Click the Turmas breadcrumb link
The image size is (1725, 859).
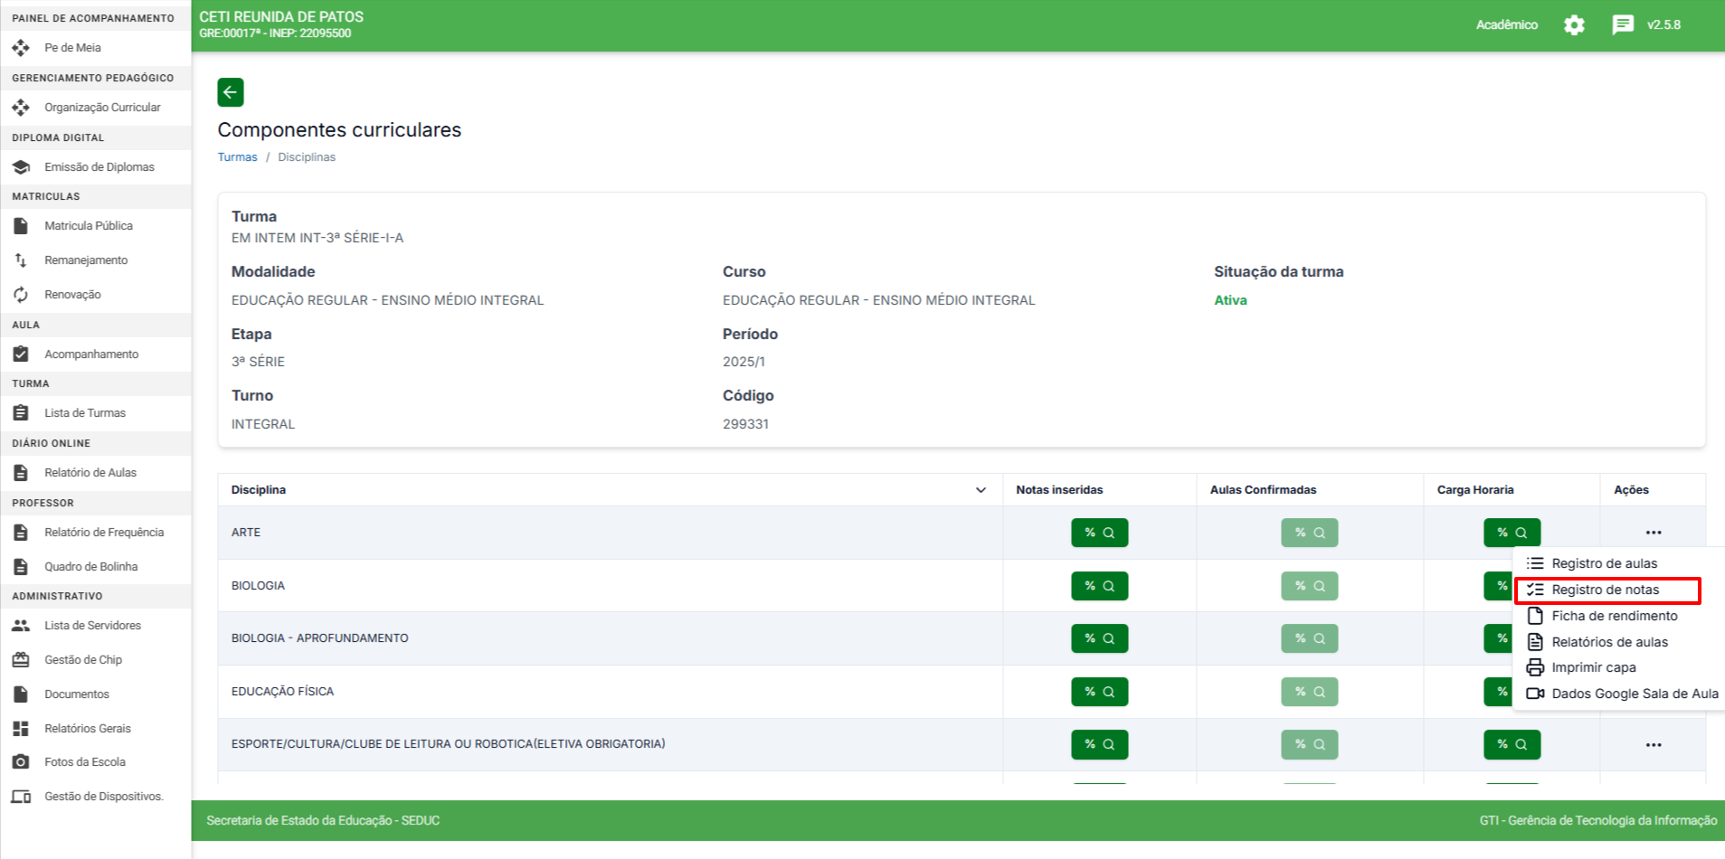(237, 157)
